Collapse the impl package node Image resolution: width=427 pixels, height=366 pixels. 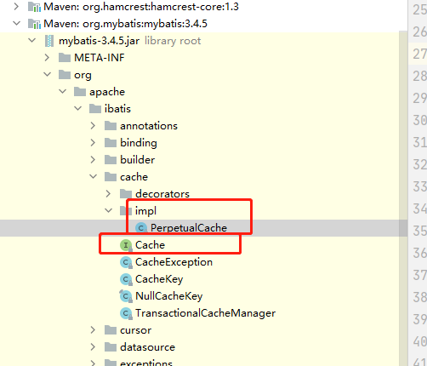click(x=109, y=210)
